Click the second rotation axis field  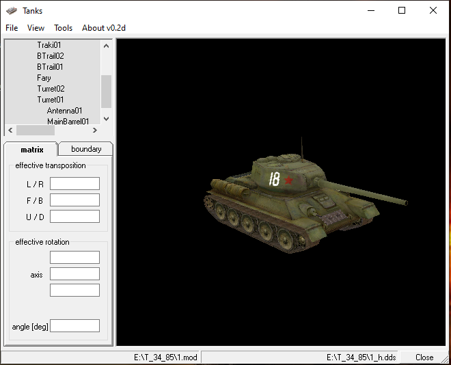pos(74,274)
